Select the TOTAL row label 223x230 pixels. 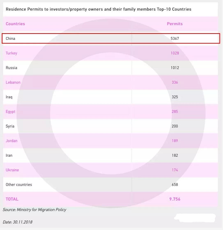coord(12,199)
